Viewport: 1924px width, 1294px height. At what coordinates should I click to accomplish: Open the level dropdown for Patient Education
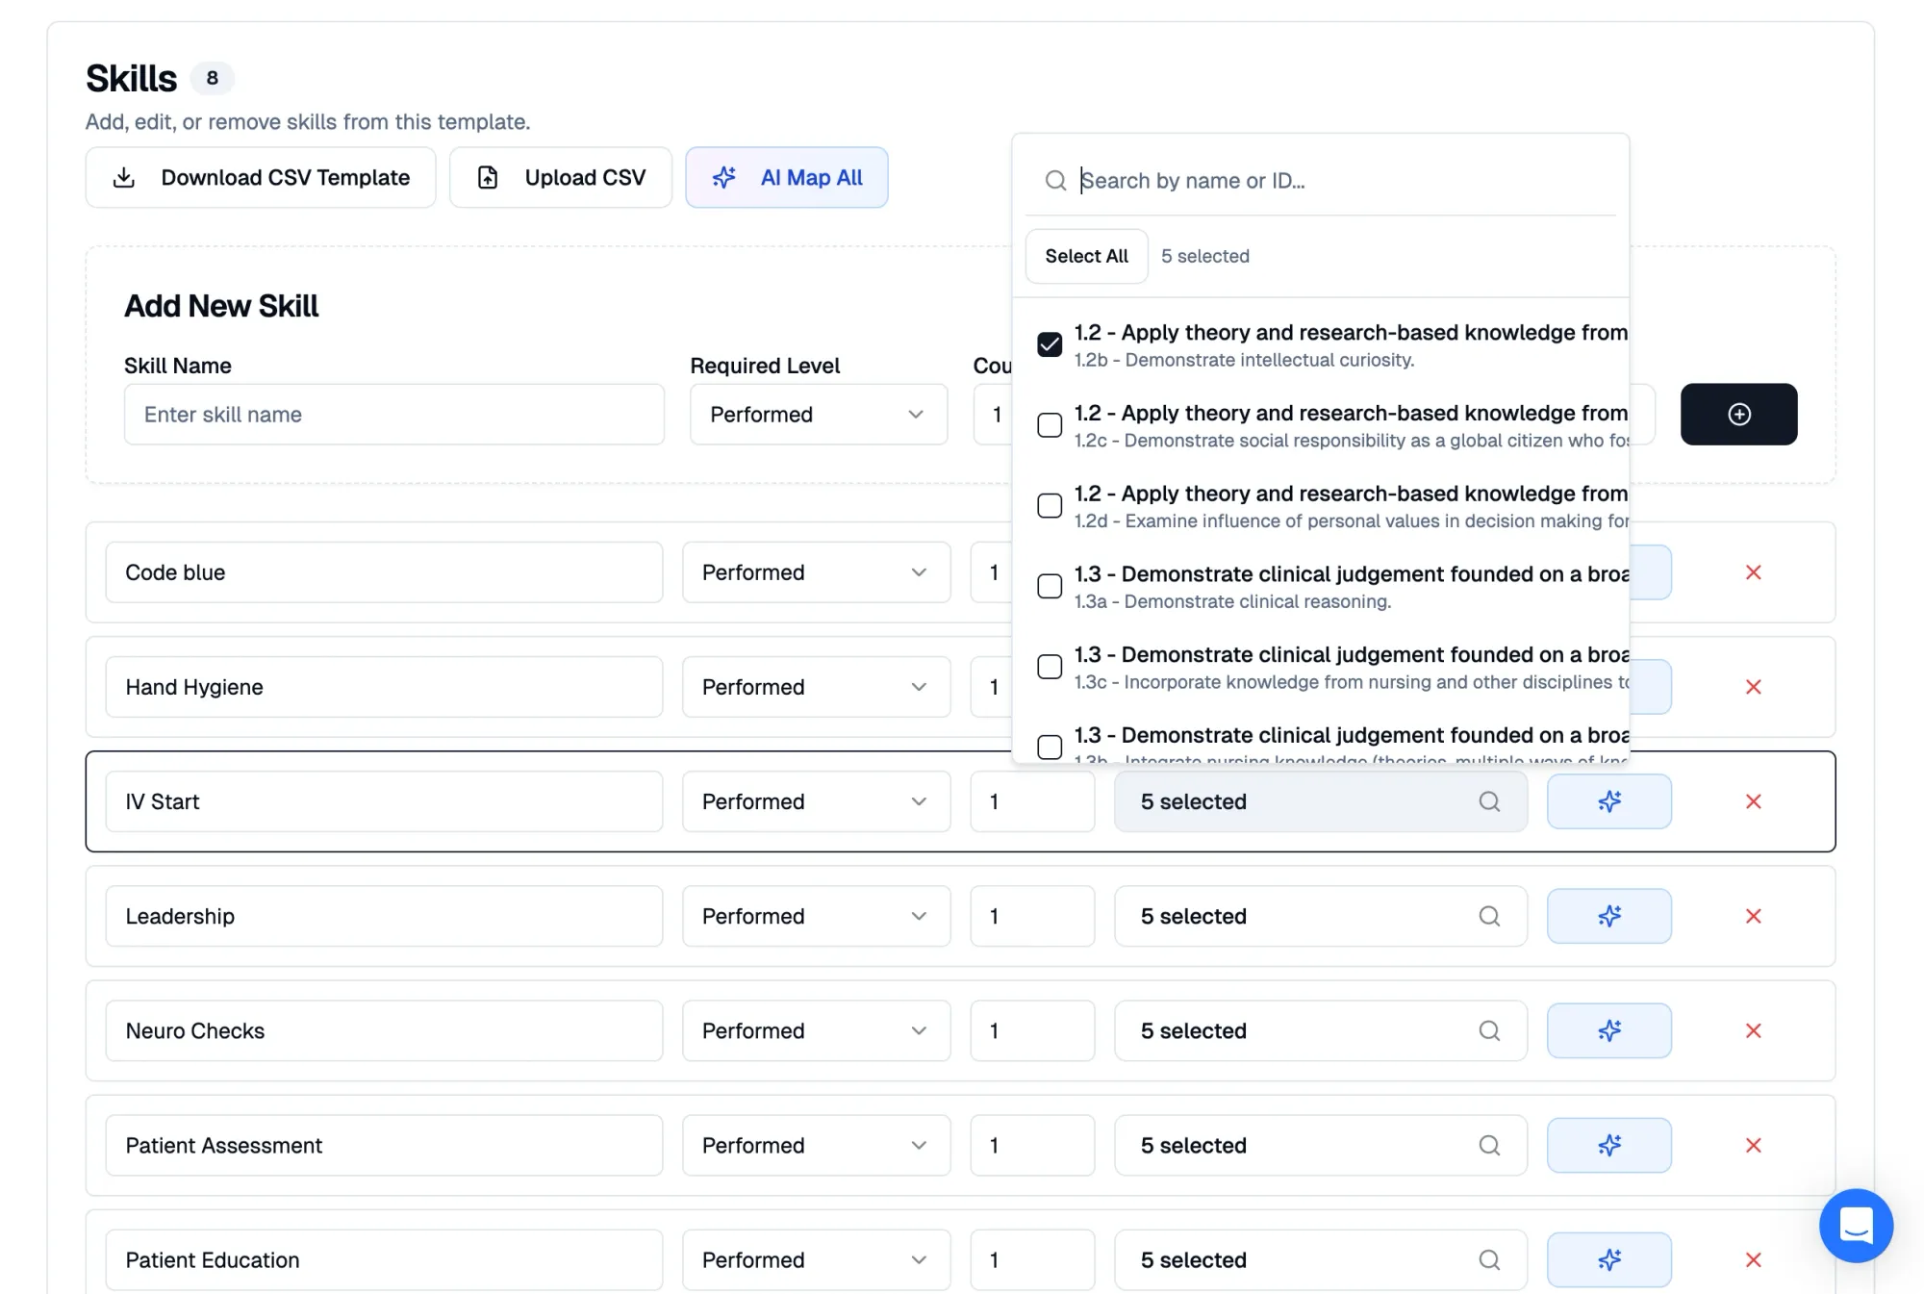(x=816, y=1259)
